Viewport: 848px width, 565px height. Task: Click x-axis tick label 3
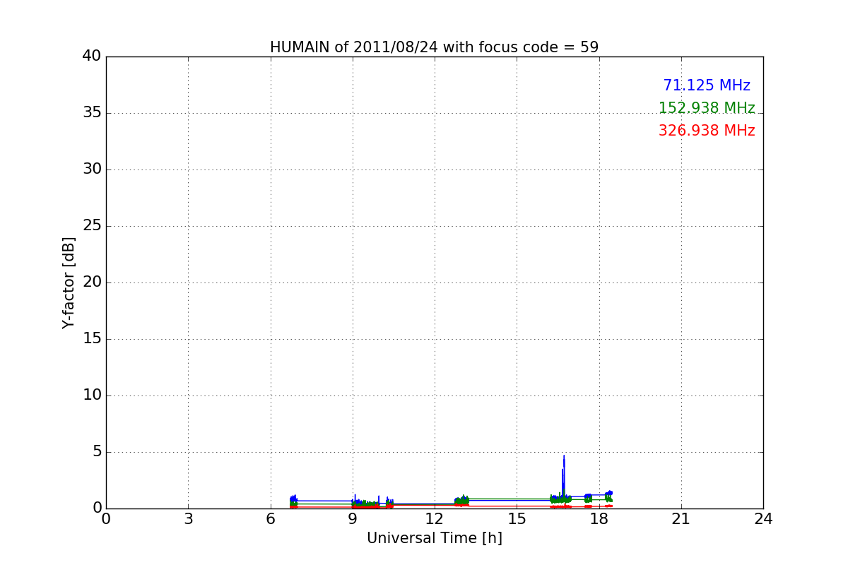point(188,519)
